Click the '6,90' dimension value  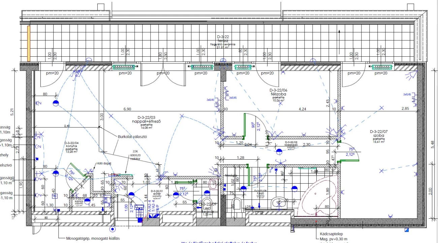127,109
